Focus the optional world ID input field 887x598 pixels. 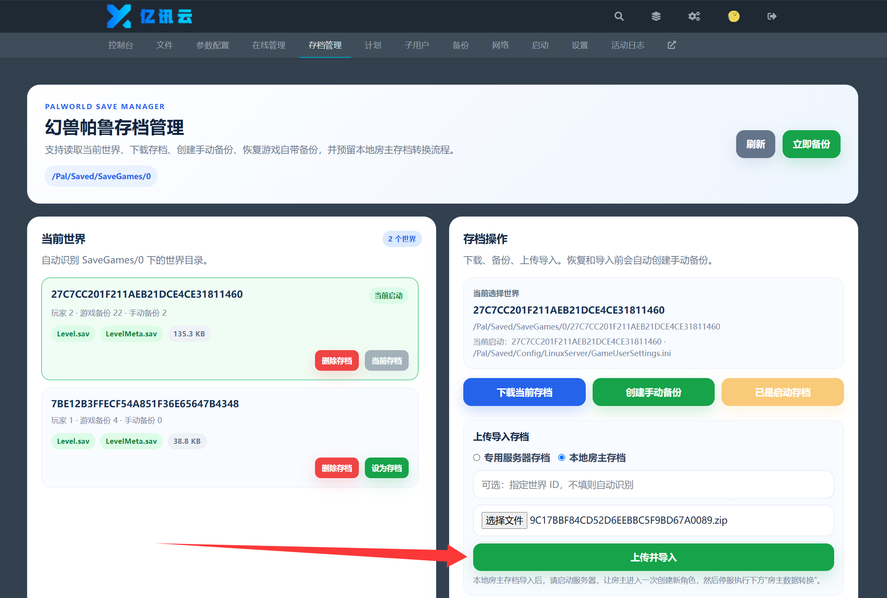653,485
